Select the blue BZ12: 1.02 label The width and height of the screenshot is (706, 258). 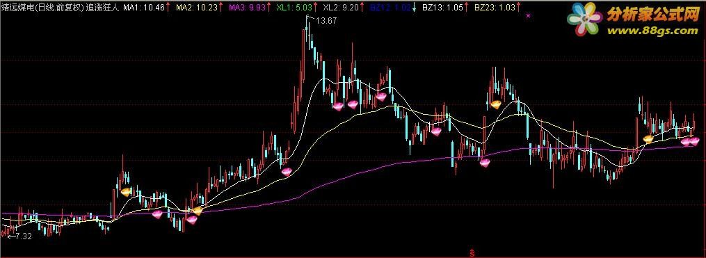tap(390, 7)
